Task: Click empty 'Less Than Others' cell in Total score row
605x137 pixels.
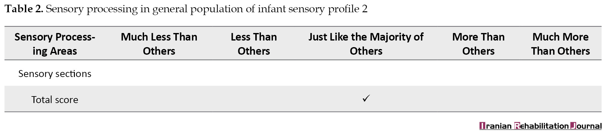Action: (x=254, y=99)
